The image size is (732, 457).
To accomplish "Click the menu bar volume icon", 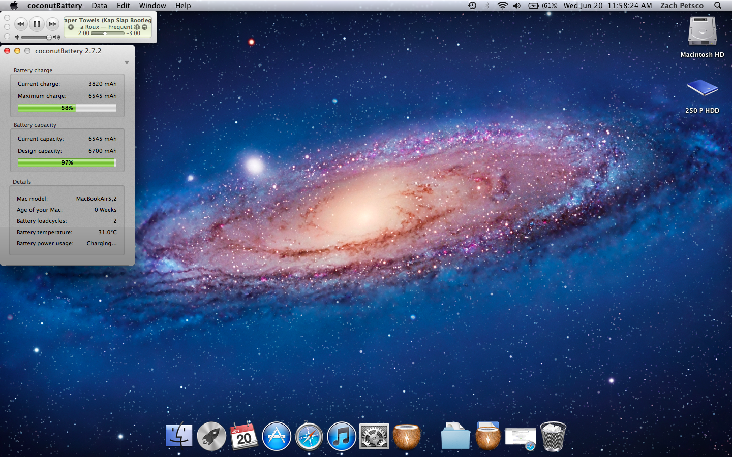I will tap(517, 6).
